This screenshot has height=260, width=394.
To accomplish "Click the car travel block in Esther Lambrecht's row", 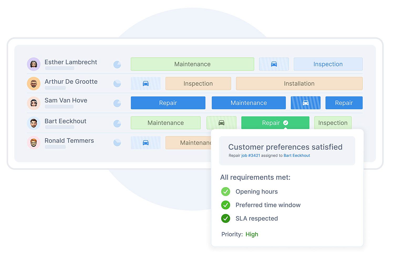I will [274, 64].
